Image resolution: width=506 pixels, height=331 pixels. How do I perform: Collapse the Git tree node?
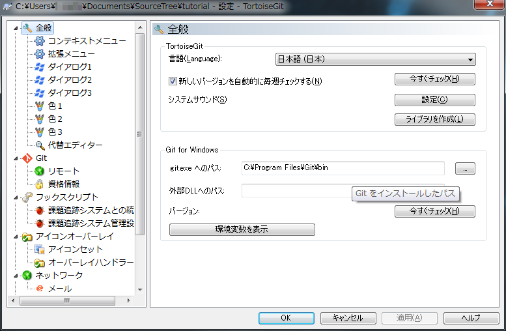point(16,158)
